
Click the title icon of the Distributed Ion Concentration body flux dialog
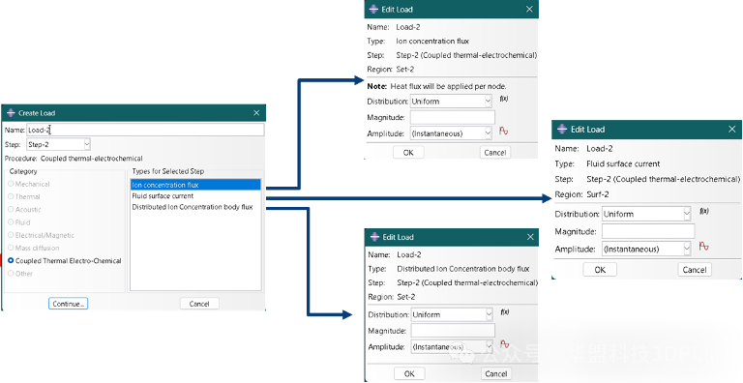pyautogui.click(x=374, y=237)
